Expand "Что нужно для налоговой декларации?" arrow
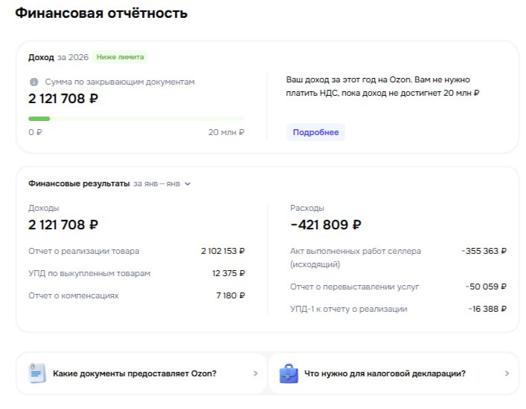 tap(507, 374)
